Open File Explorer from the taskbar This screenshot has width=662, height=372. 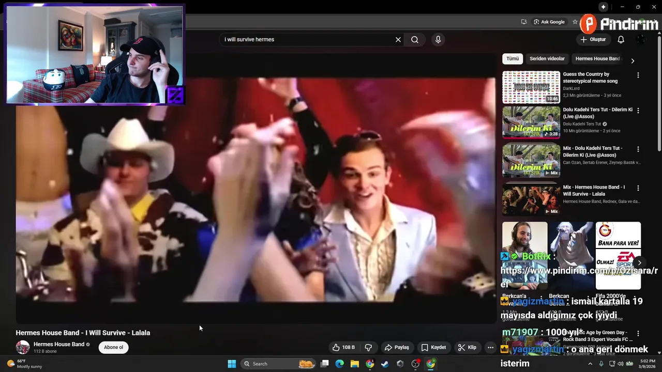pos(355,364)
